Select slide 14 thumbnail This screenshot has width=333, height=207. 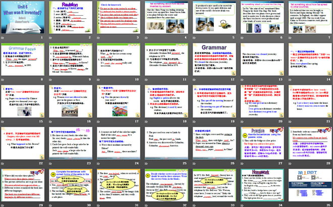[x=310, y=59]
